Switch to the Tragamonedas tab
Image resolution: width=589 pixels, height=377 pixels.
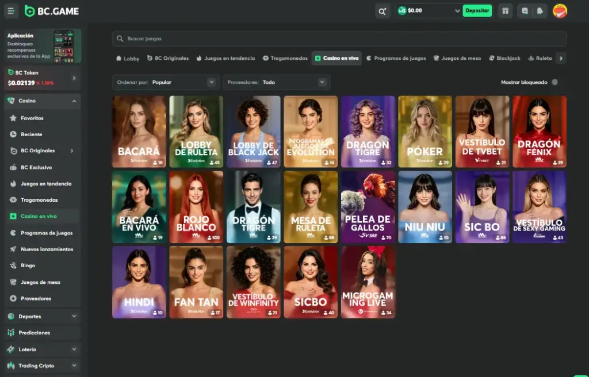click(285, 58)
